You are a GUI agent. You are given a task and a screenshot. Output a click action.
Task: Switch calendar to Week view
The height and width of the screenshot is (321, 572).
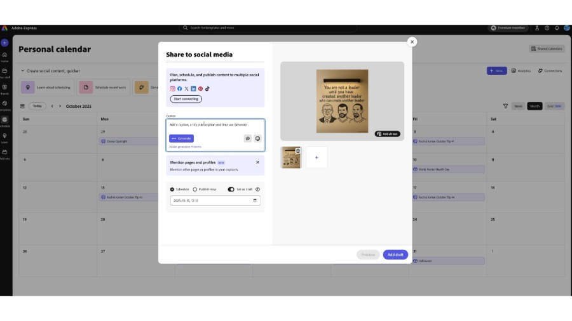[x=518, y=107]
